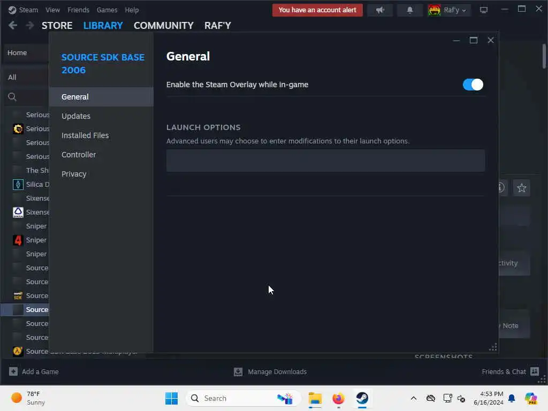Click the Raf'y profile avatar
Screen dimensions: 548x411
pos(435,10)
